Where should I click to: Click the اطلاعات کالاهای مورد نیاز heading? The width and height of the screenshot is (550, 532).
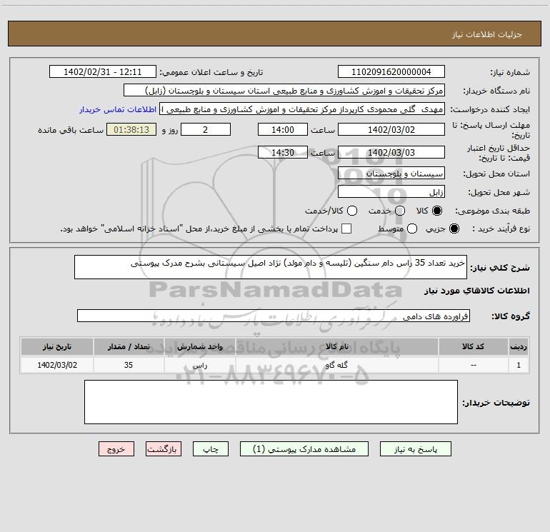[476, 291]
